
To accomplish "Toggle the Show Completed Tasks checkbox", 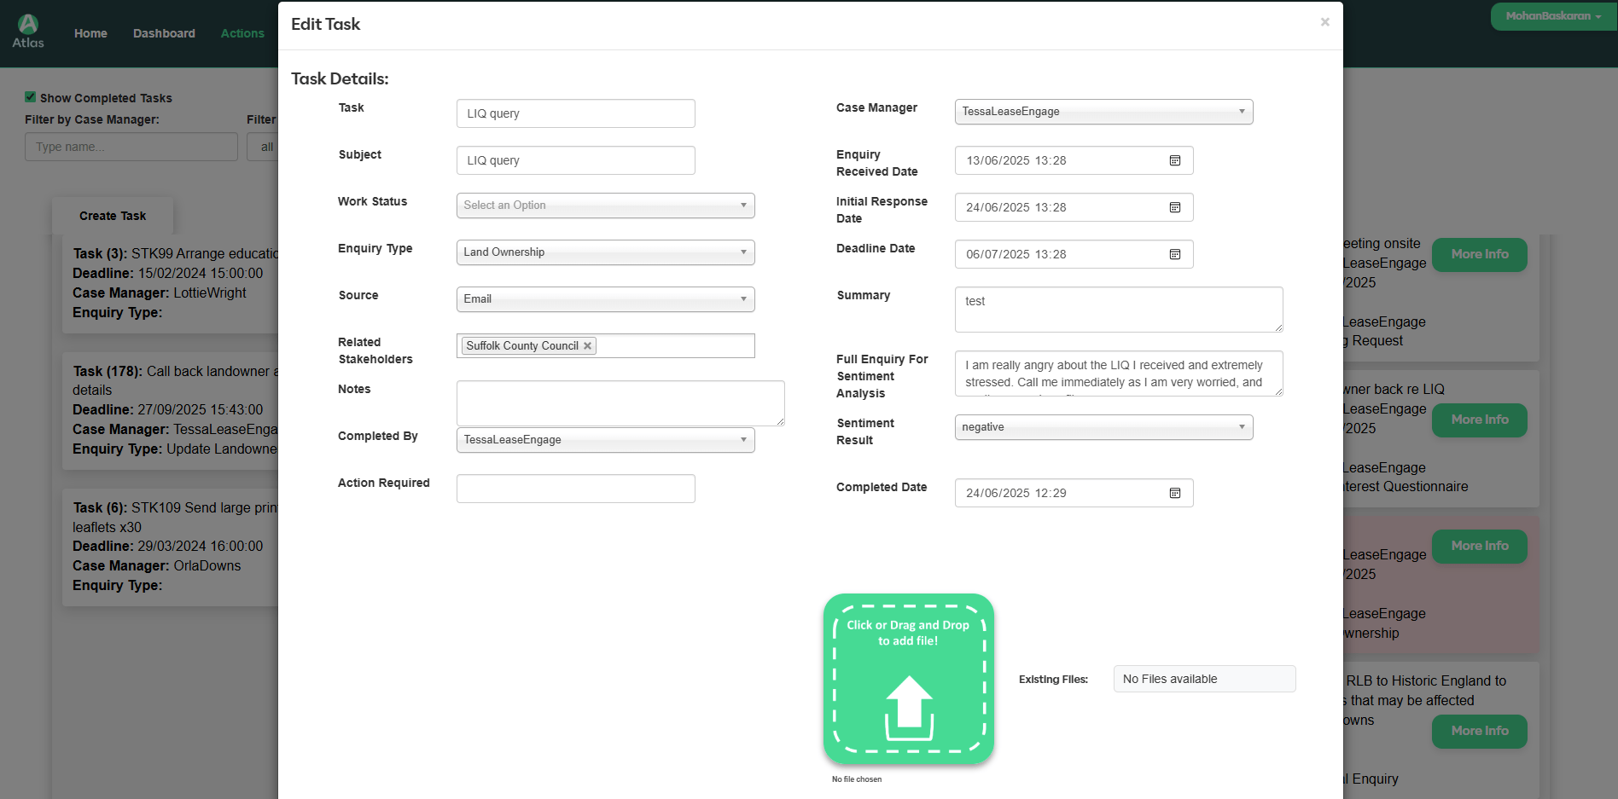I will pyautogui.click(x=31, y=97).
